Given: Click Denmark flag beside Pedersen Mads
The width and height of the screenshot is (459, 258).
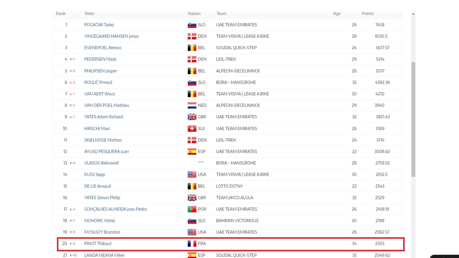Looking at the screenshot, I should [192, 59].
